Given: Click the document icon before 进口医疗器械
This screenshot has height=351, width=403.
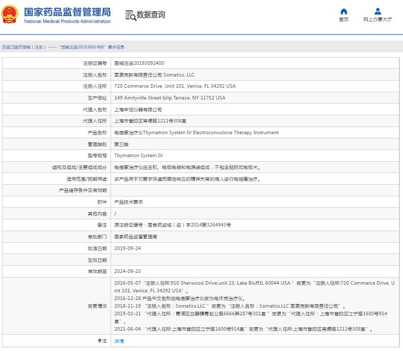Looking at the screenshot, I should pos(4,47).
